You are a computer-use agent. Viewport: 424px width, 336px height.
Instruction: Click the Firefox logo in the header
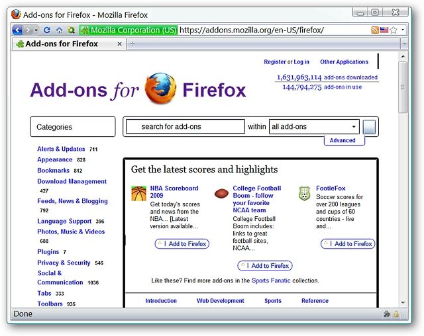[160, 88]
